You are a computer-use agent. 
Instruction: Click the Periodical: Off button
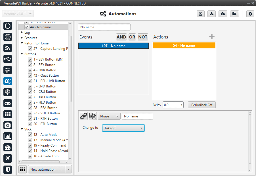(202, 105)
